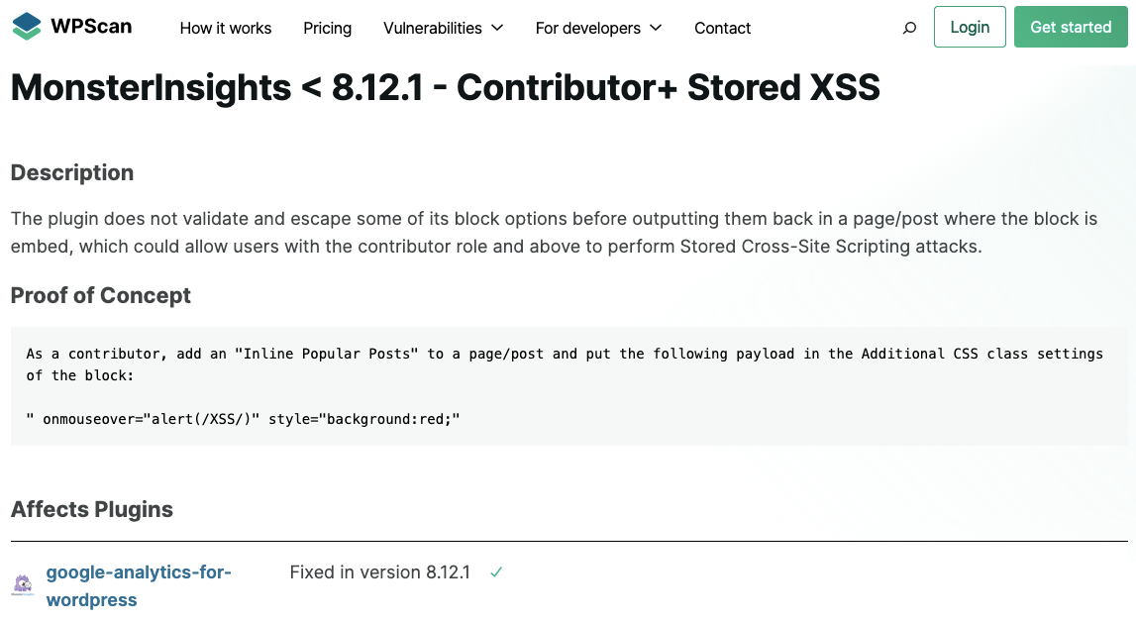
Task: Click the green fixed-version checkmark
Action: [x=496, y=572]
